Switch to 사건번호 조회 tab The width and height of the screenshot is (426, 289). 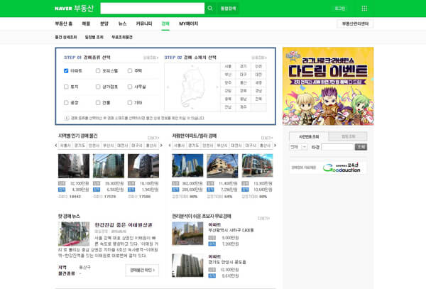point(309,136)
